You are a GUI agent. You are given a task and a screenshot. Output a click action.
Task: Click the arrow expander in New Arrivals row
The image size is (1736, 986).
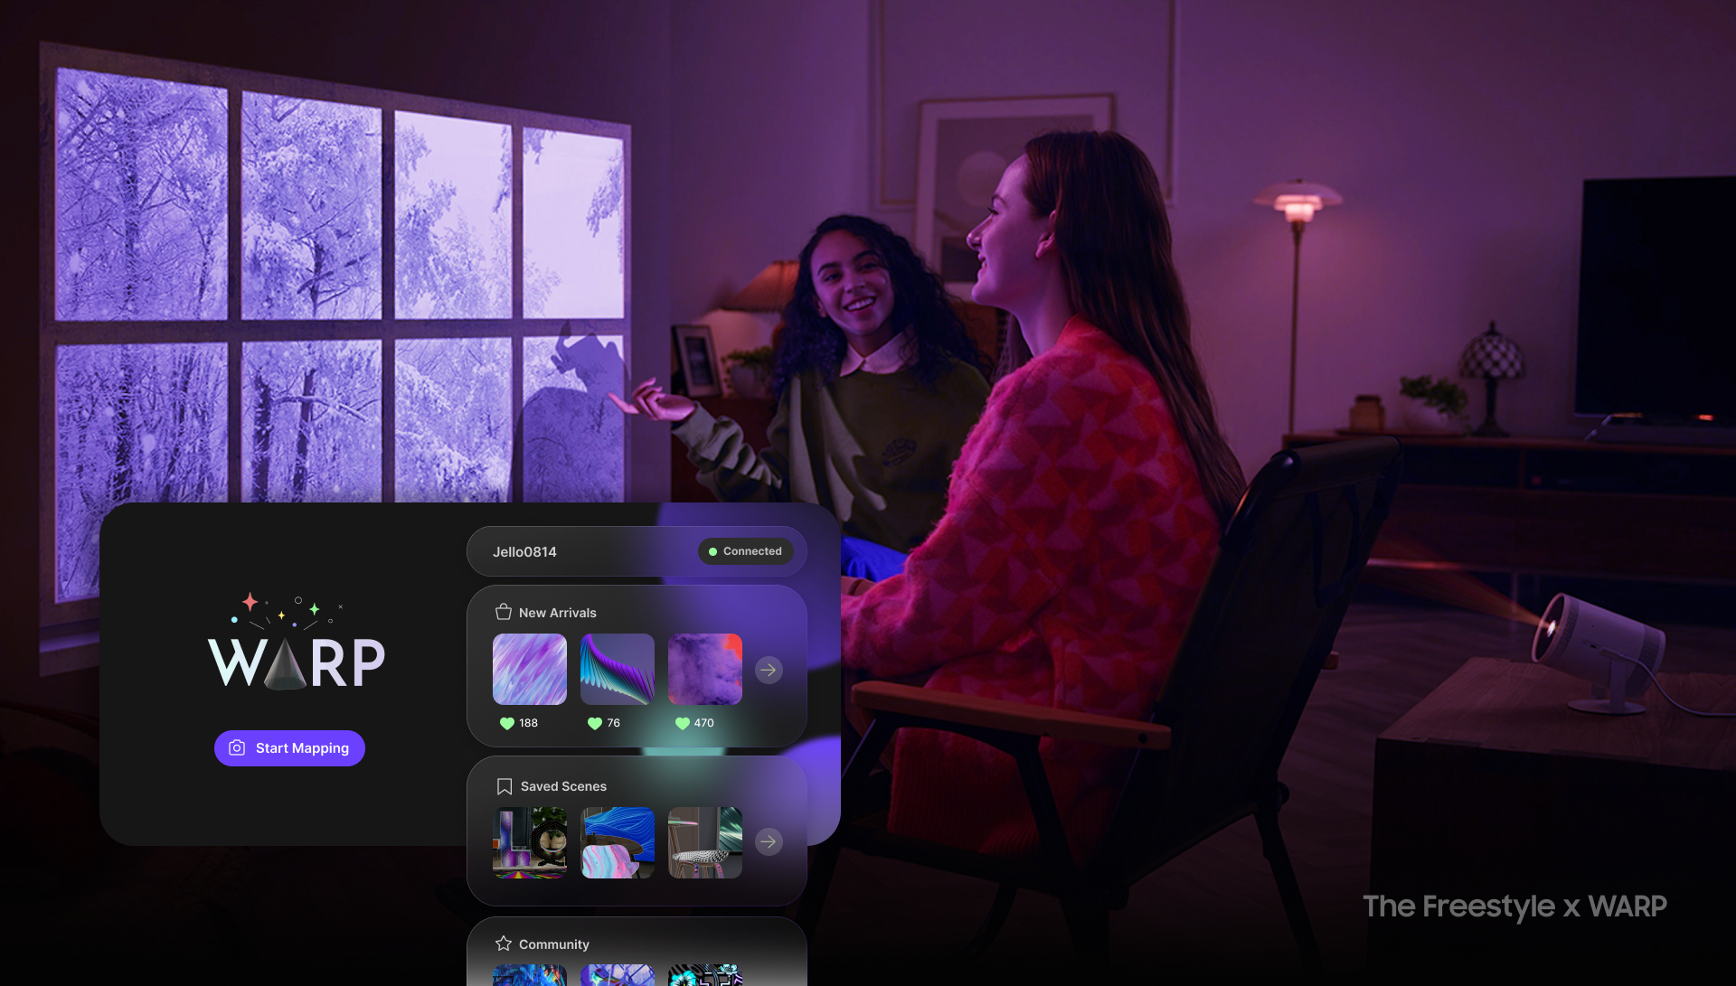pos(769,669)
